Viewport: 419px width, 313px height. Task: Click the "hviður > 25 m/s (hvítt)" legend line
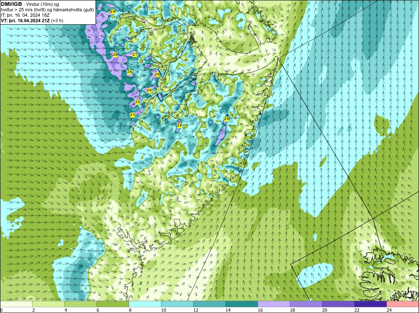point(23,10)
